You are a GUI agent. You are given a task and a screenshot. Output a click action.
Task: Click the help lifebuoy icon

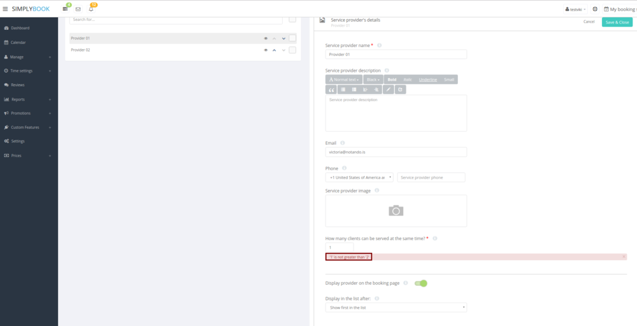pyautogui.click(x=595, y=9)
